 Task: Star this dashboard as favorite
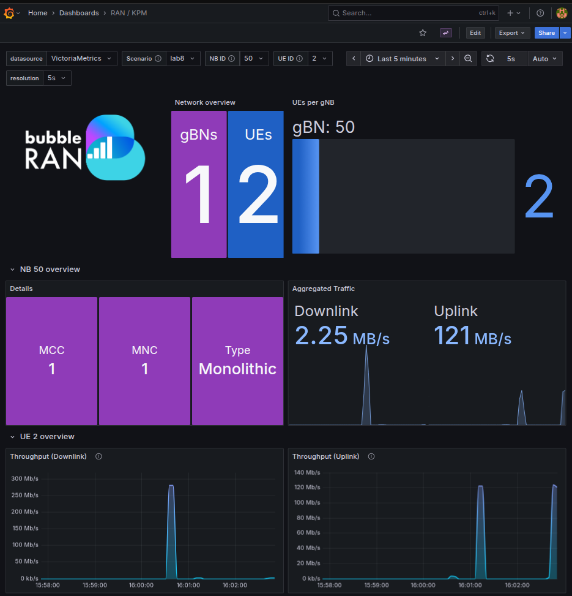pos(423,33)
